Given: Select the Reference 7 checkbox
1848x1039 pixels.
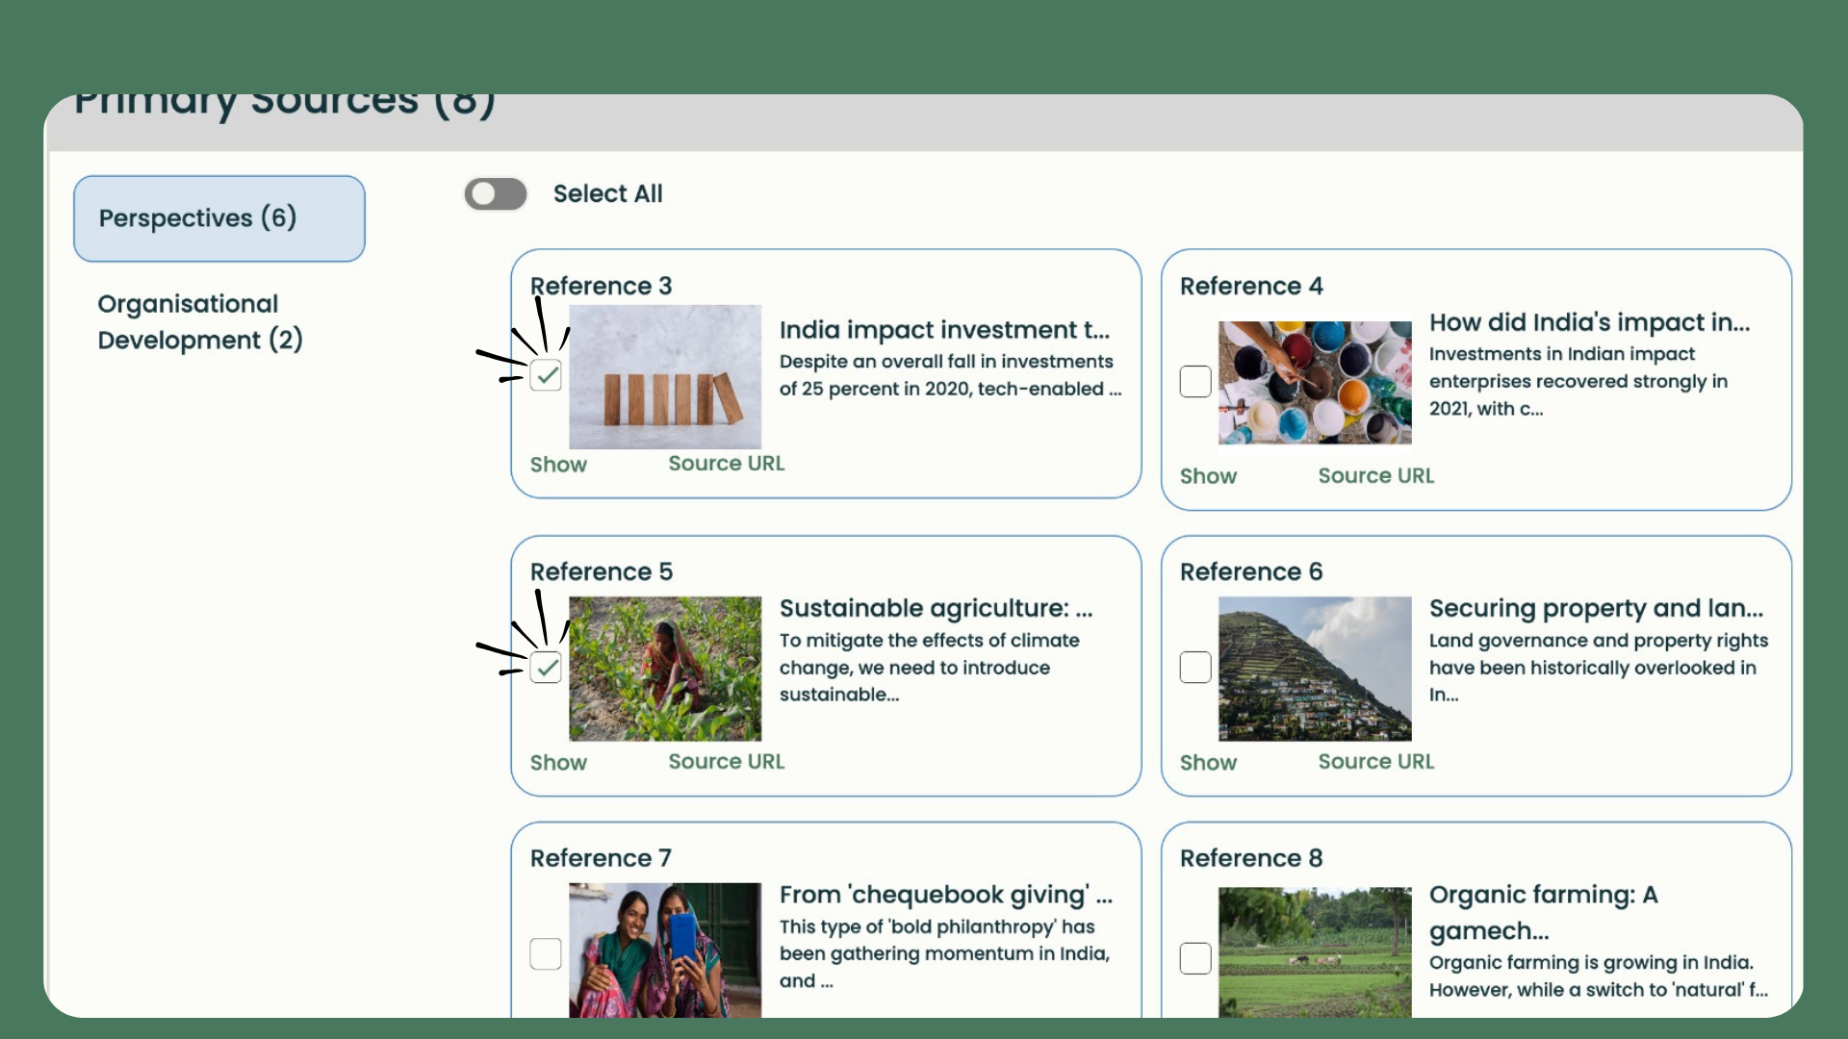Looking at the screenshot, I should [546, 953].
